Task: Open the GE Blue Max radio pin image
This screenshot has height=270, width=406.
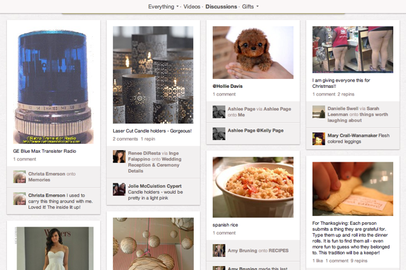Action: tap(53, 85)
